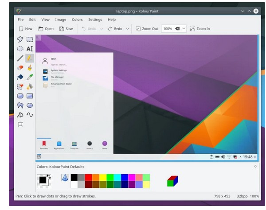Select the teal palette swatch
Image resolution: width=266 pixels, height=210 pixels.
117,184
